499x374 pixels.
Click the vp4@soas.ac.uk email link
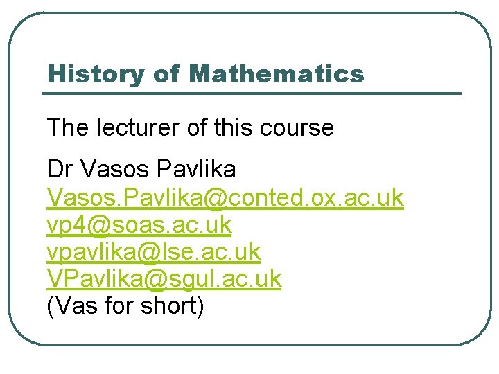point(139,224)
